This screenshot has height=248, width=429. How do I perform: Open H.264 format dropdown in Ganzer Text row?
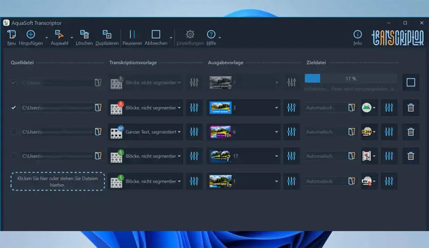[369, 132]
